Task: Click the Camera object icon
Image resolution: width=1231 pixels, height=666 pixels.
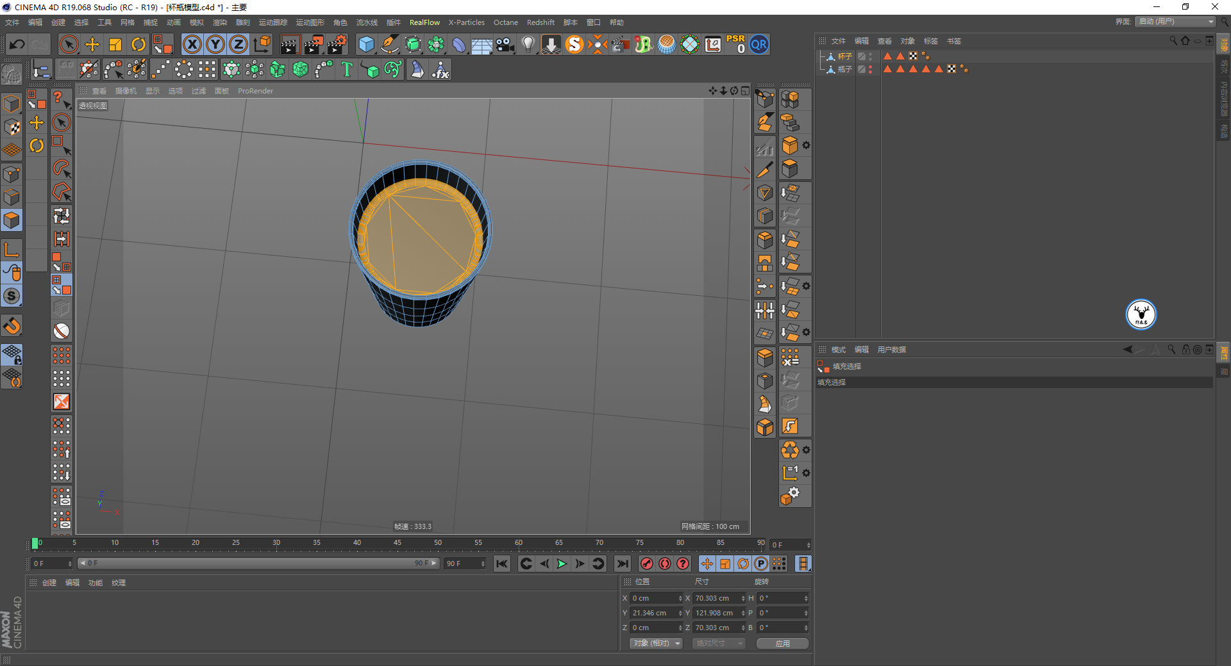Action: pos(505,44)
